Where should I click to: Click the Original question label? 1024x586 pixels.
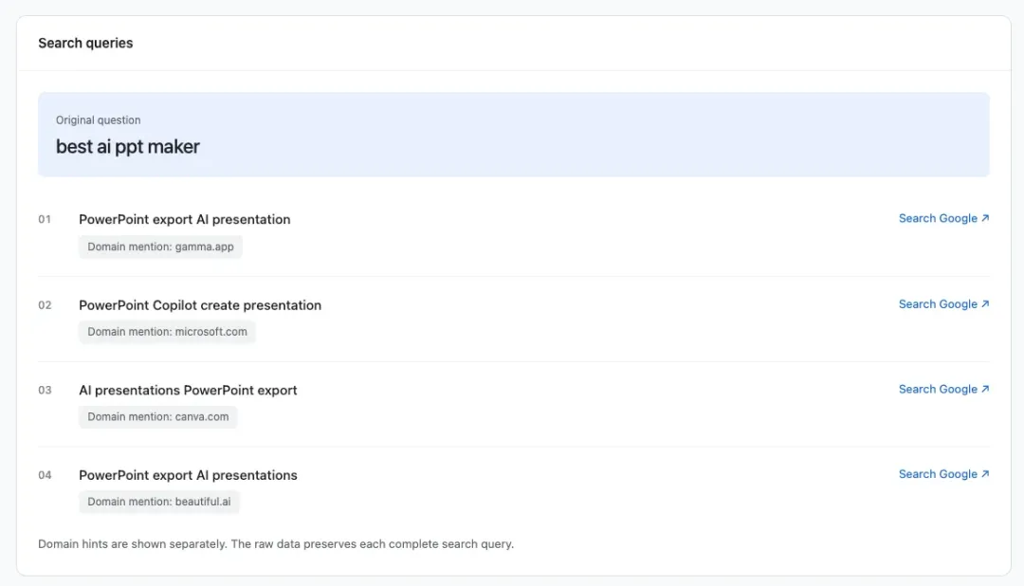click(98, 120)
